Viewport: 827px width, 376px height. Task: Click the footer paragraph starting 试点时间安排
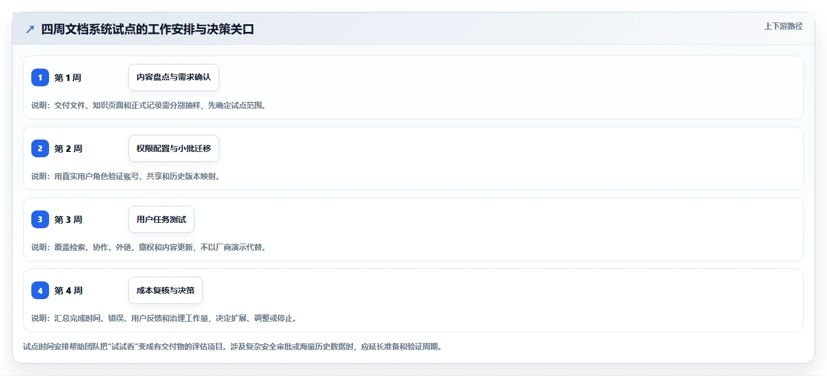[x=232, y=346]
